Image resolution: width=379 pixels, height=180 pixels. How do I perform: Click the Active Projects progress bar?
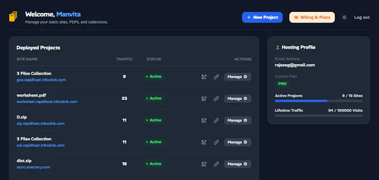coord(319,101)
